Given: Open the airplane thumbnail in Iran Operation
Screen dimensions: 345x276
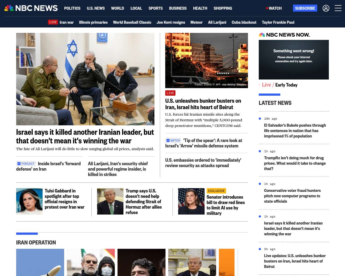Looking at the screenshot, I should click(40, 262).
